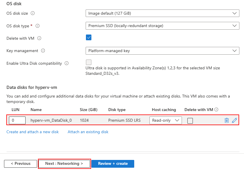Click the Disk type column header

117,110
